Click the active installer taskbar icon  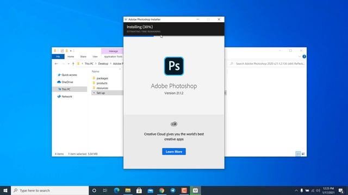[195, 191]
